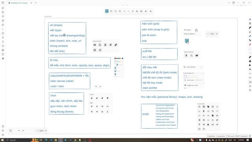Toggle the left sidebar
Screen dimensions: 252x142
pos(3,3)
